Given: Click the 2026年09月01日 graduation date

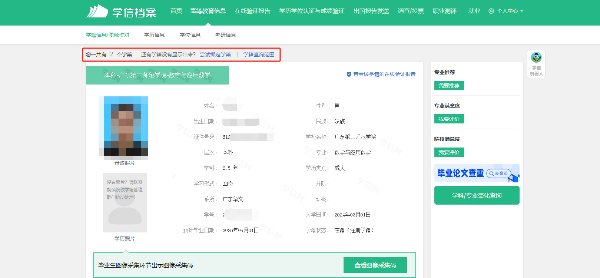Looking at the screenshot, I should [x=241, y=230].
